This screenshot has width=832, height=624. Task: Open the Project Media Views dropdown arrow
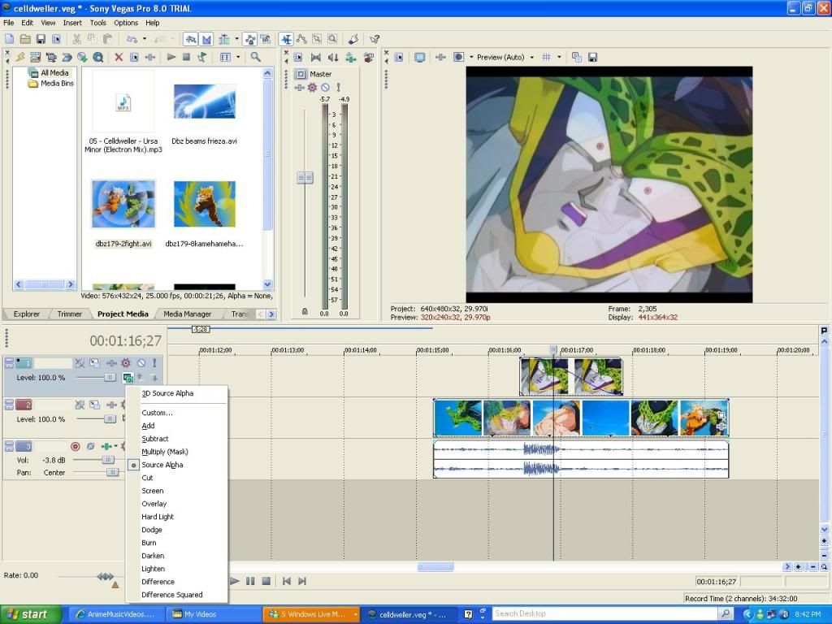click(238, 57)
